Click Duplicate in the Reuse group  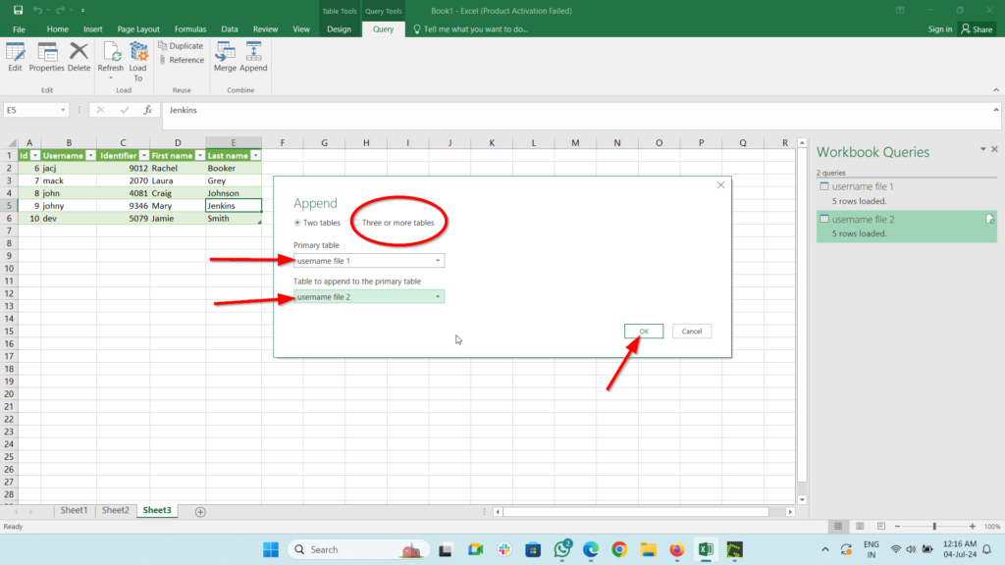(x=181, y=46)
